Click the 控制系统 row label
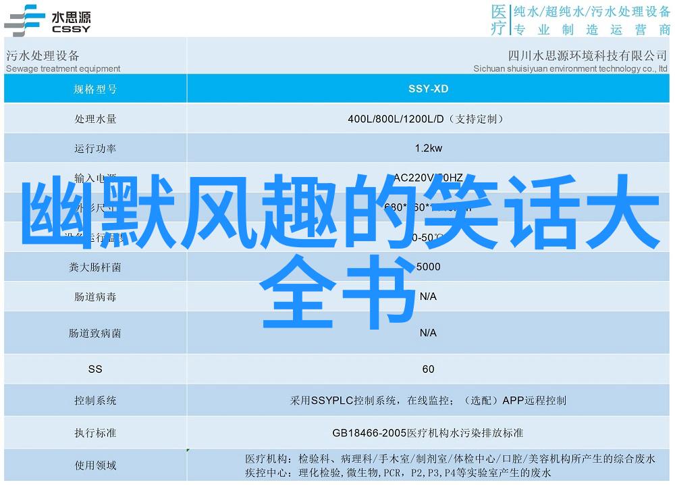 [x=95, y=401]
